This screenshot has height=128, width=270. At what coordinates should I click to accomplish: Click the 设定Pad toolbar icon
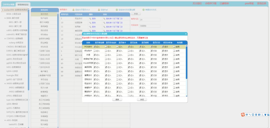99,10
